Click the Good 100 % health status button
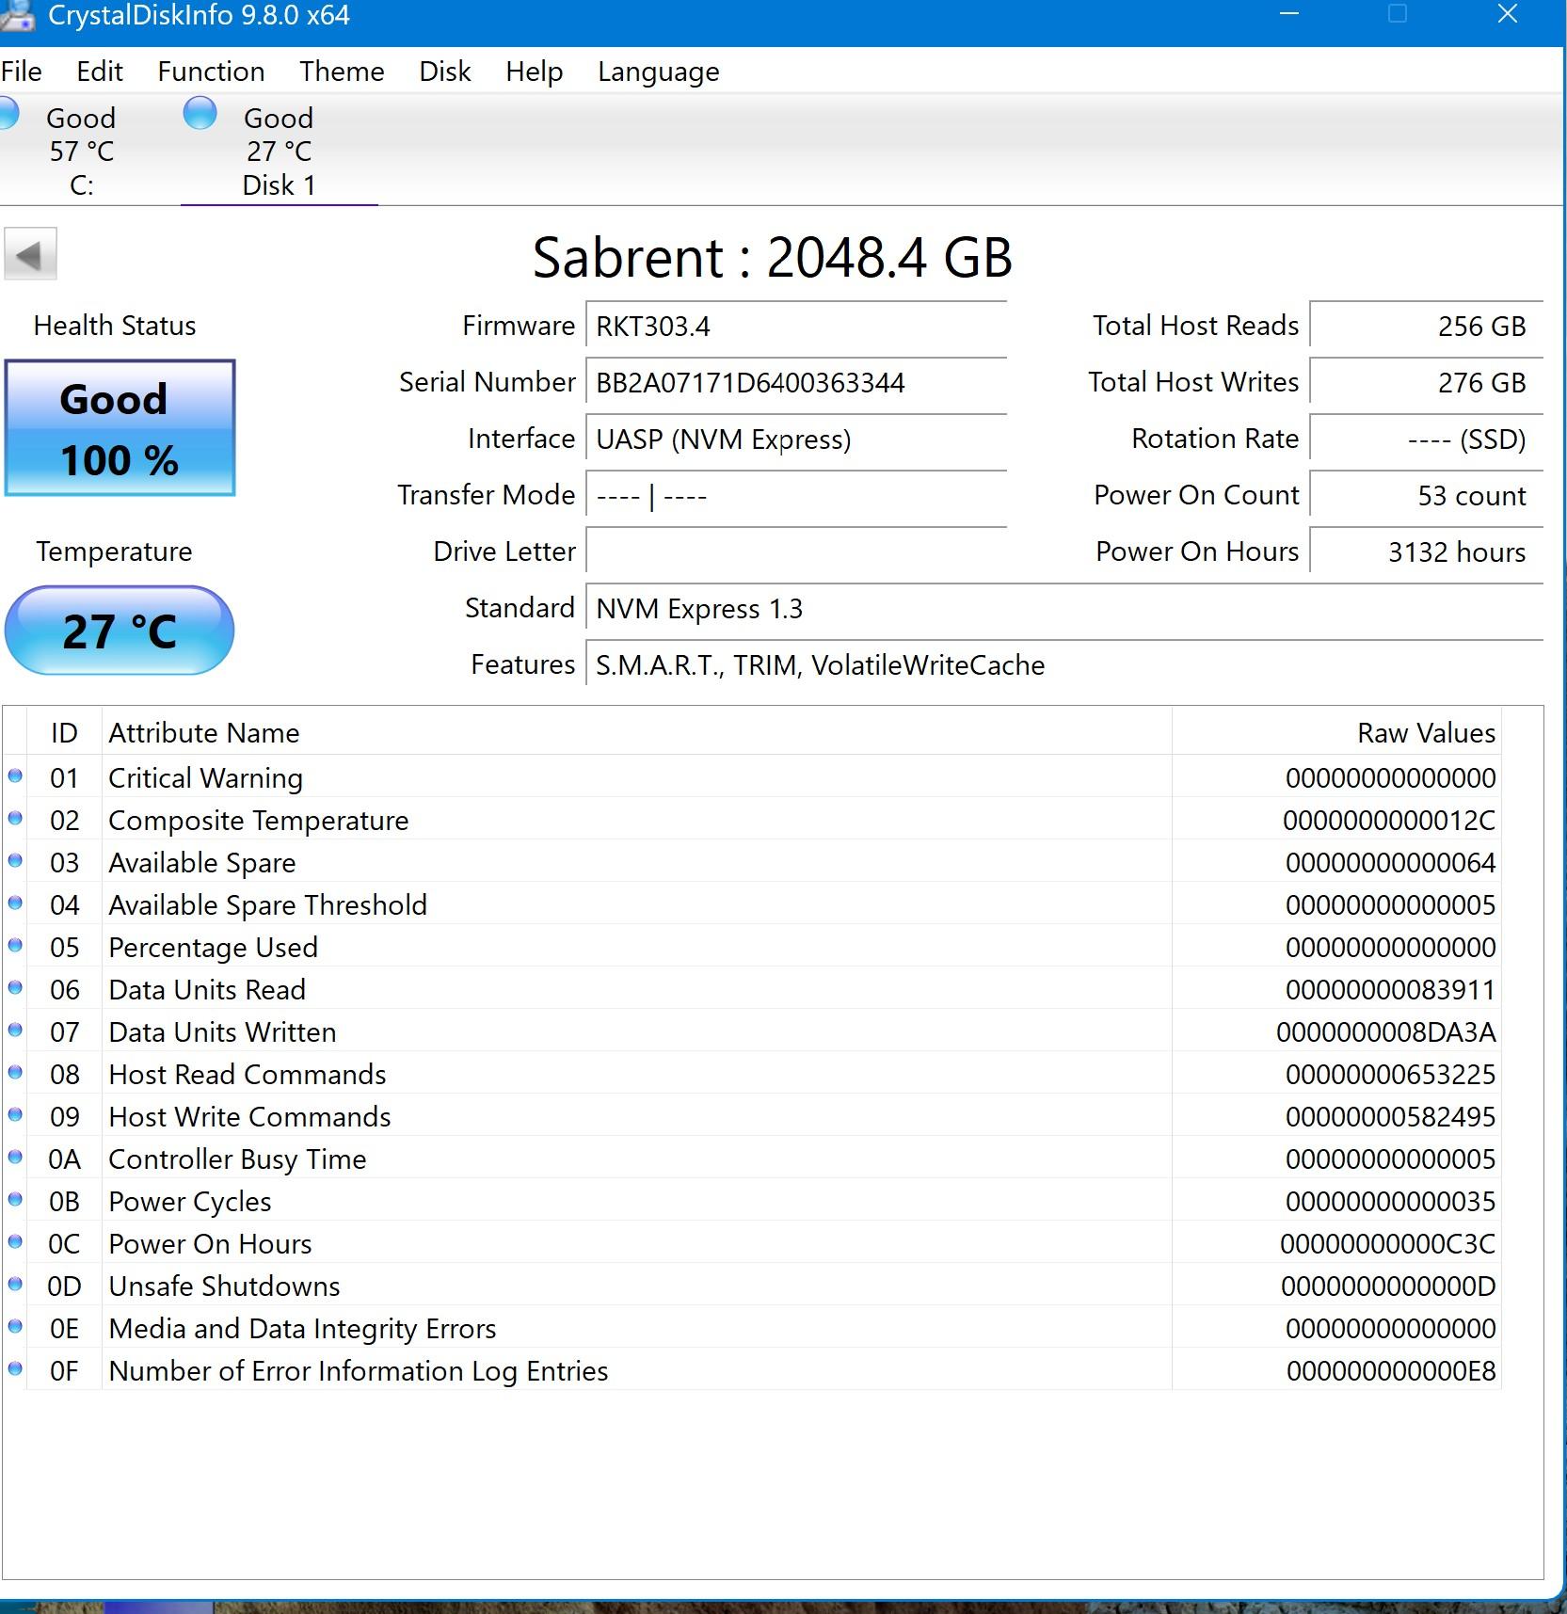Image resolution: width=1567 pixels, height=1614 pixels. 120,428
